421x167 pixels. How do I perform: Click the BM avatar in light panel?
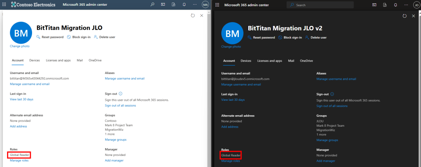[21, 33]
